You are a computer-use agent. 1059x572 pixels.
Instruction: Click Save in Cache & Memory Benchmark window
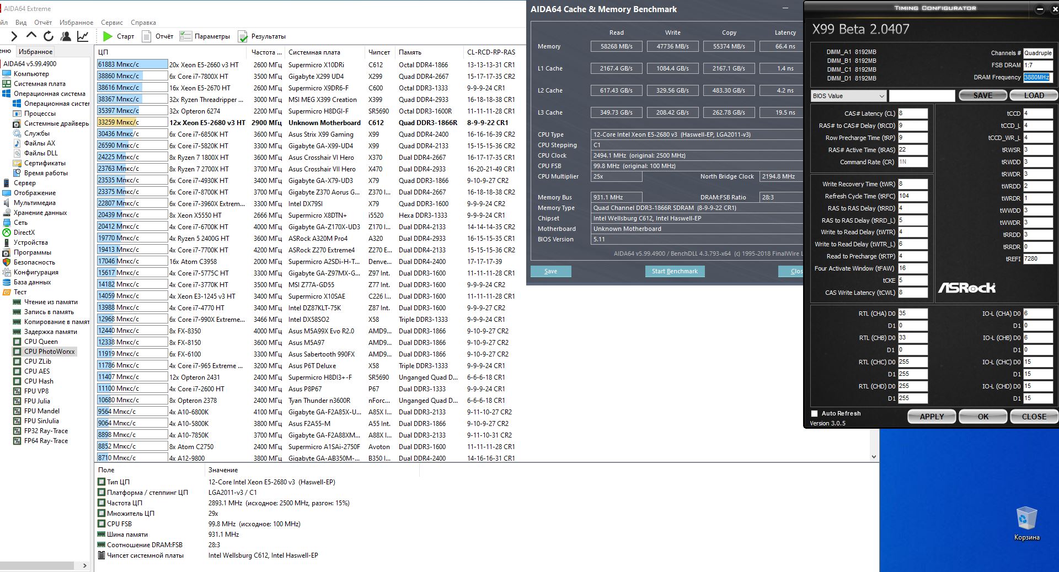(x=550, y=271)
